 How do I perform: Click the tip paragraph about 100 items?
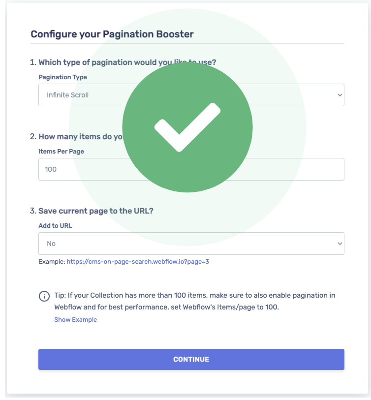coord(195,301)
